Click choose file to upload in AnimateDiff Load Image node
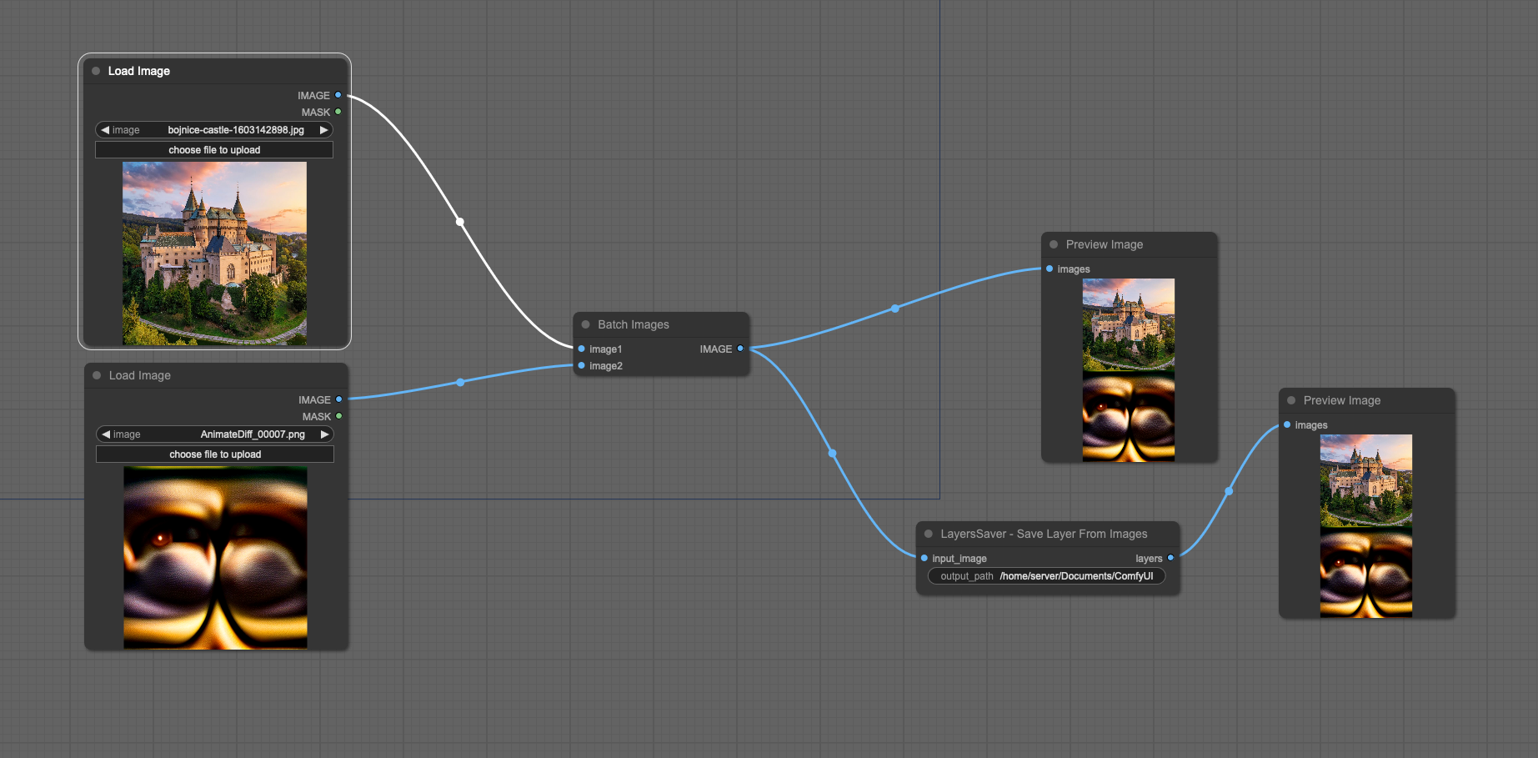This screenshot has width=1538, height=758. (x=215, y=454)
